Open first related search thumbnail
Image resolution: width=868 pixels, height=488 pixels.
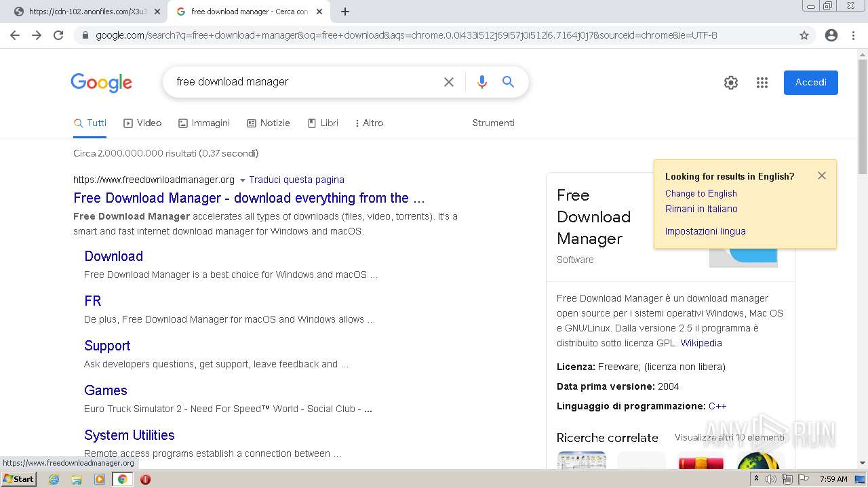tap(581, 460)
